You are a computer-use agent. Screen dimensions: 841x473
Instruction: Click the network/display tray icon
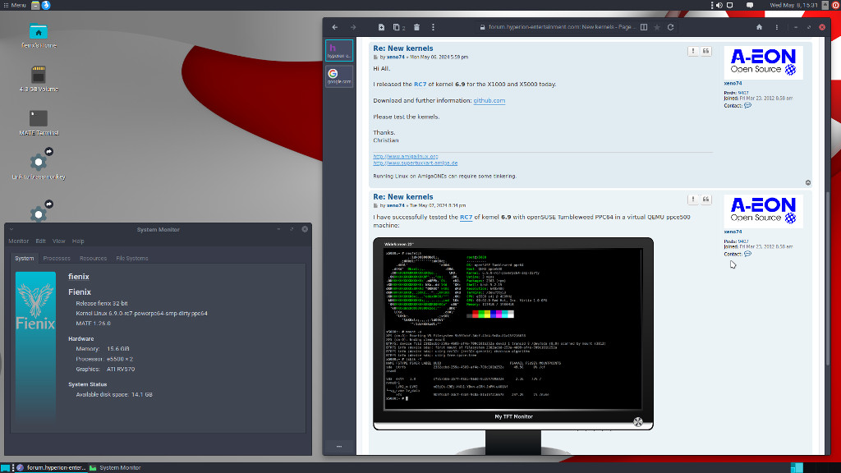tap(730, 5)
